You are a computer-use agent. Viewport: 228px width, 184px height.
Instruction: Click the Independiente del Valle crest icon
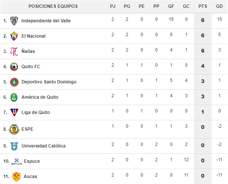[x=14, y=21]
